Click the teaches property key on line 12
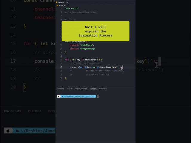 [x=74, y=49]
